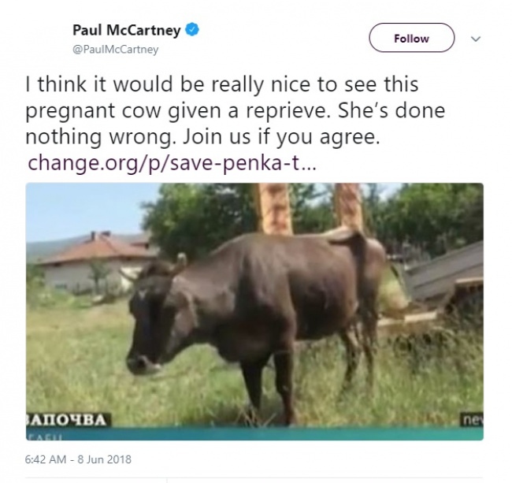Click the teal ticker bar under video
Screen dimensions: 512x483
pos(254,433)
